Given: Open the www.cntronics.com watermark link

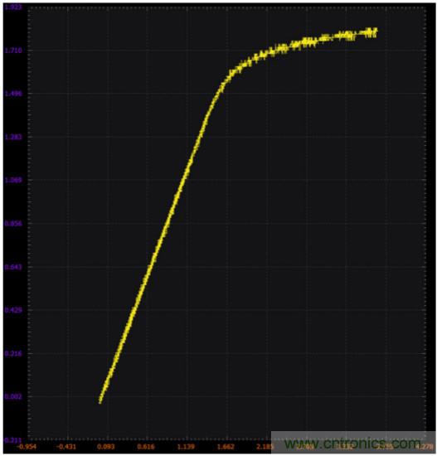Looking at the screenshot, I should (x=353, y=444).
